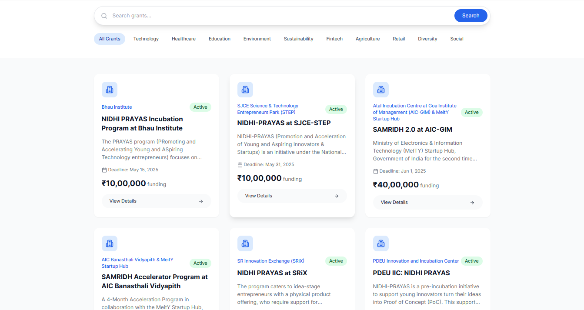Click title SAMRIDH 2.0 at AIC-GIM
This screenshot has height=310, width=584.
[x=413, y=130]
